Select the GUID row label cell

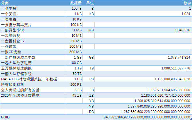[x=33, y=117]
